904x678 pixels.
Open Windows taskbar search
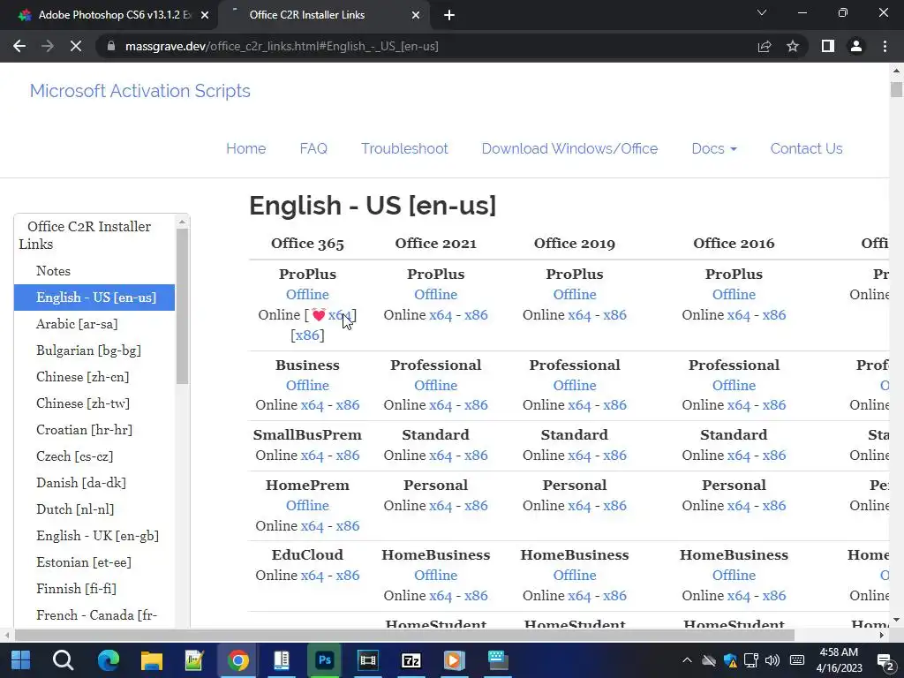tap(63, 660)
